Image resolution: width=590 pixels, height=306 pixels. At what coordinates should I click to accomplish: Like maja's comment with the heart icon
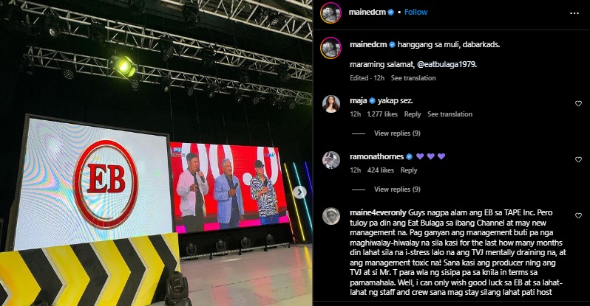pos(578,104)
